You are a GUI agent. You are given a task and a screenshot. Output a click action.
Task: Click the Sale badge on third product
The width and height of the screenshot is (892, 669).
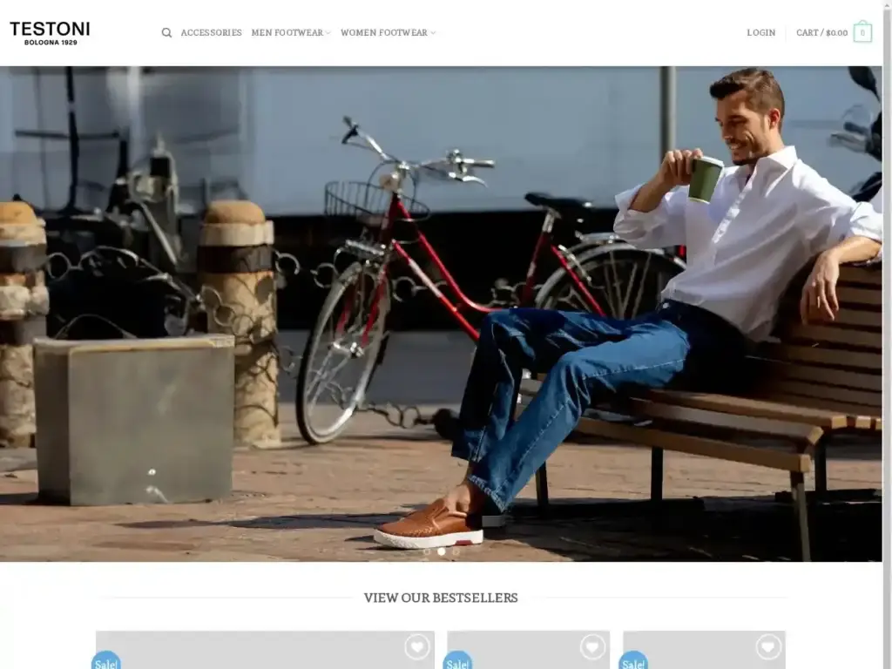point(633,662)
